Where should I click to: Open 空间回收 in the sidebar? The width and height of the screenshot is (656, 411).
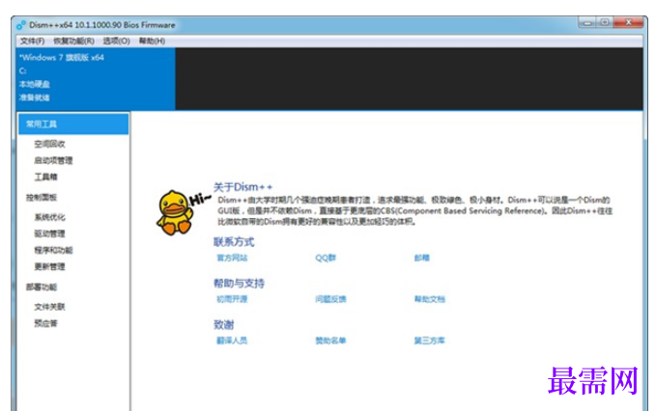click(50, 144)
